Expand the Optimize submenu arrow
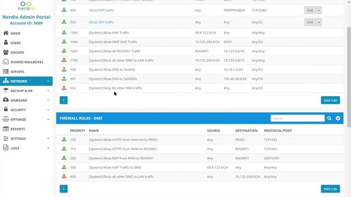The width and height of the screenshot is (351, 197). 48,119
